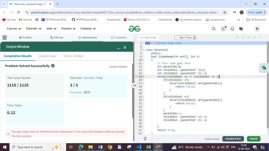Toggle dark mode with the moon icon
Image resolution: width=269 pixels, height=151 pixels.
point(223,29)
